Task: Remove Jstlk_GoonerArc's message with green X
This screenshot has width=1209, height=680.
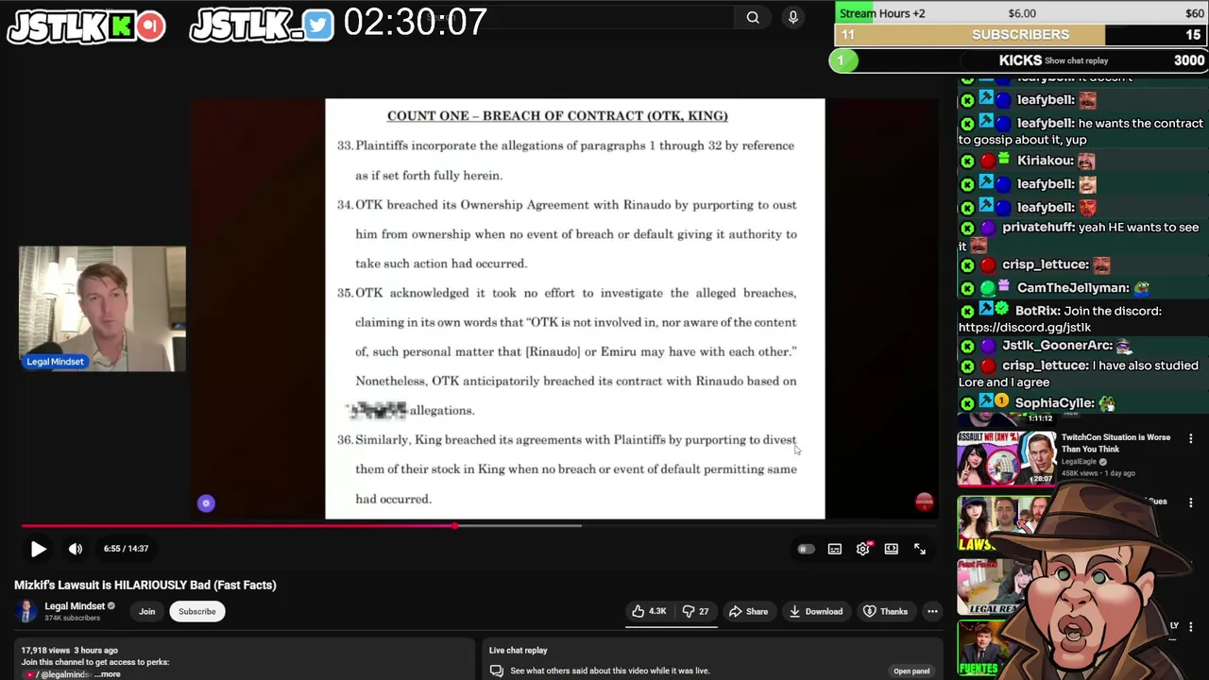Action: 967,347
